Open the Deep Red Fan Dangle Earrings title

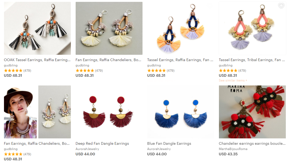point(102,143)
